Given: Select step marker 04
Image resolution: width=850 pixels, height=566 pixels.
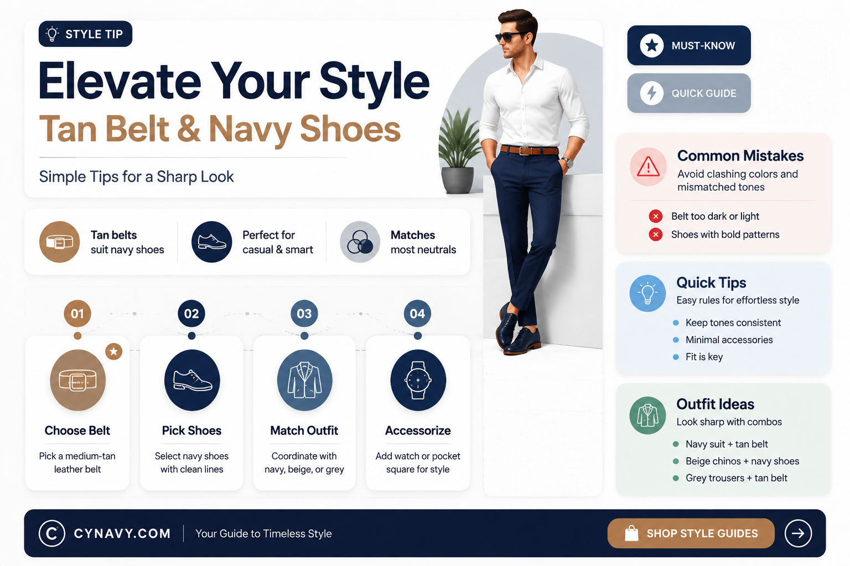Looking at the screenshot, I should [417, 314].
